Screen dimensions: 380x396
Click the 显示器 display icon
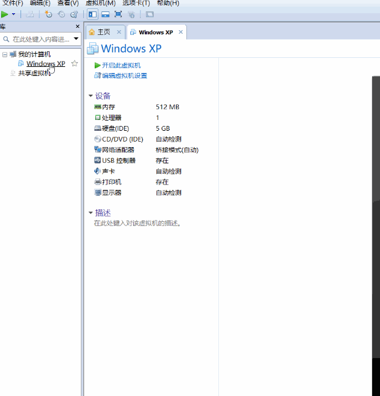98,192
